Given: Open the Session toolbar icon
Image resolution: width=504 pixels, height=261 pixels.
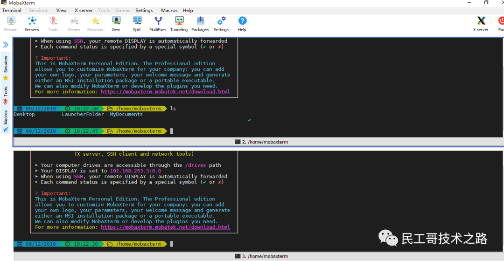Looking at the screenshot, I should coord(11,24).
